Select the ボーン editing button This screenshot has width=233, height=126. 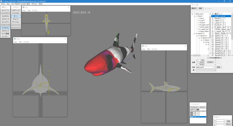click(x=16, y=16)
